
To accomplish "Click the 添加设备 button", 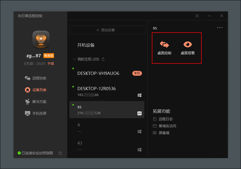I will [107, 30].
